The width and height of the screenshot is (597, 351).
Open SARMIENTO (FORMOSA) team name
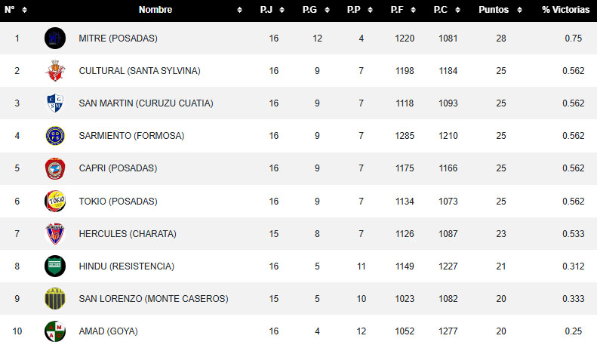(x=131, y=136)
